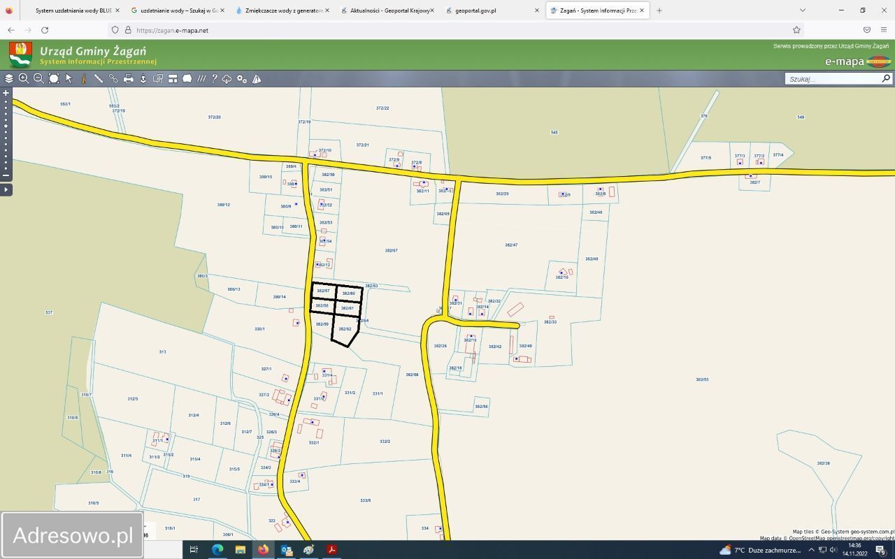Open the print map tool
Screen dimensions: 895x559
coord(129,79)
